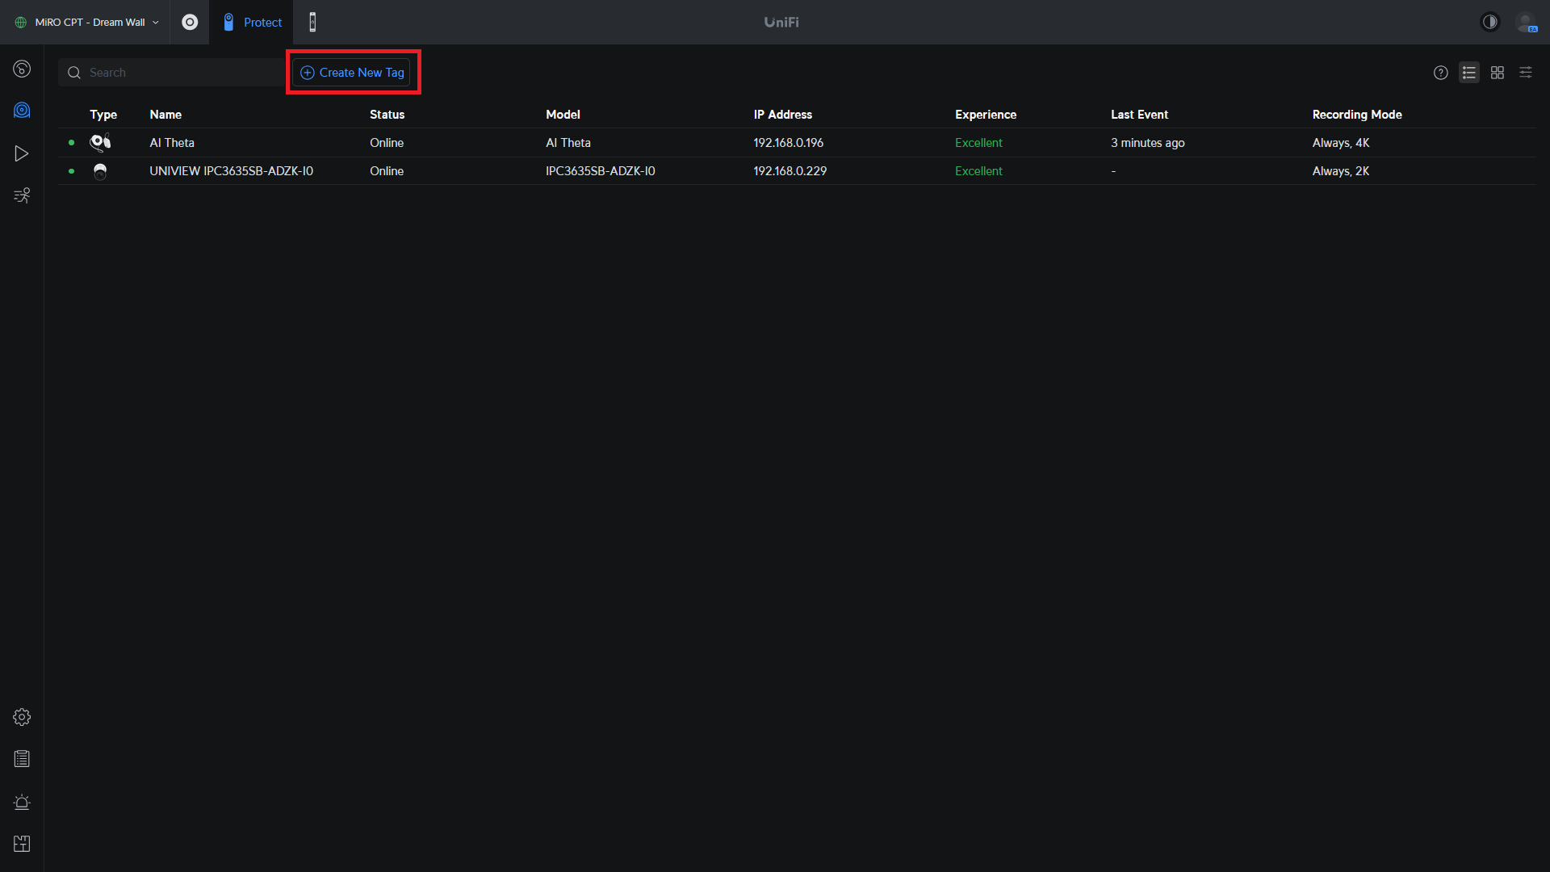The height and width of the screenshot is (872, 1550).
Task: Click the Search input field
Action: tap(178, 73)
